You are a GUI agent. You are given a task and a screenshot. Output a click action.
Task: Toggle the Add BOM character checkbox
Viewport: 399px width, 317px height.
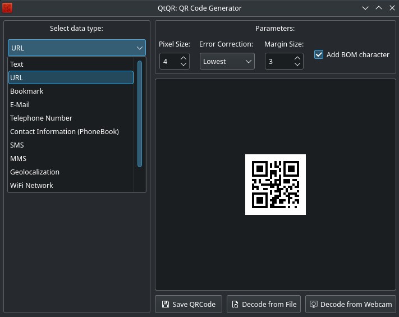pos(319,54)
